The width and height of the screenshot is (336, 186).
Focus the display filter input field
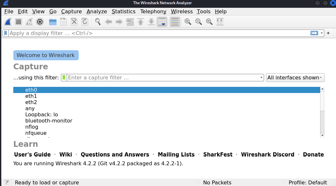point(159,33)
